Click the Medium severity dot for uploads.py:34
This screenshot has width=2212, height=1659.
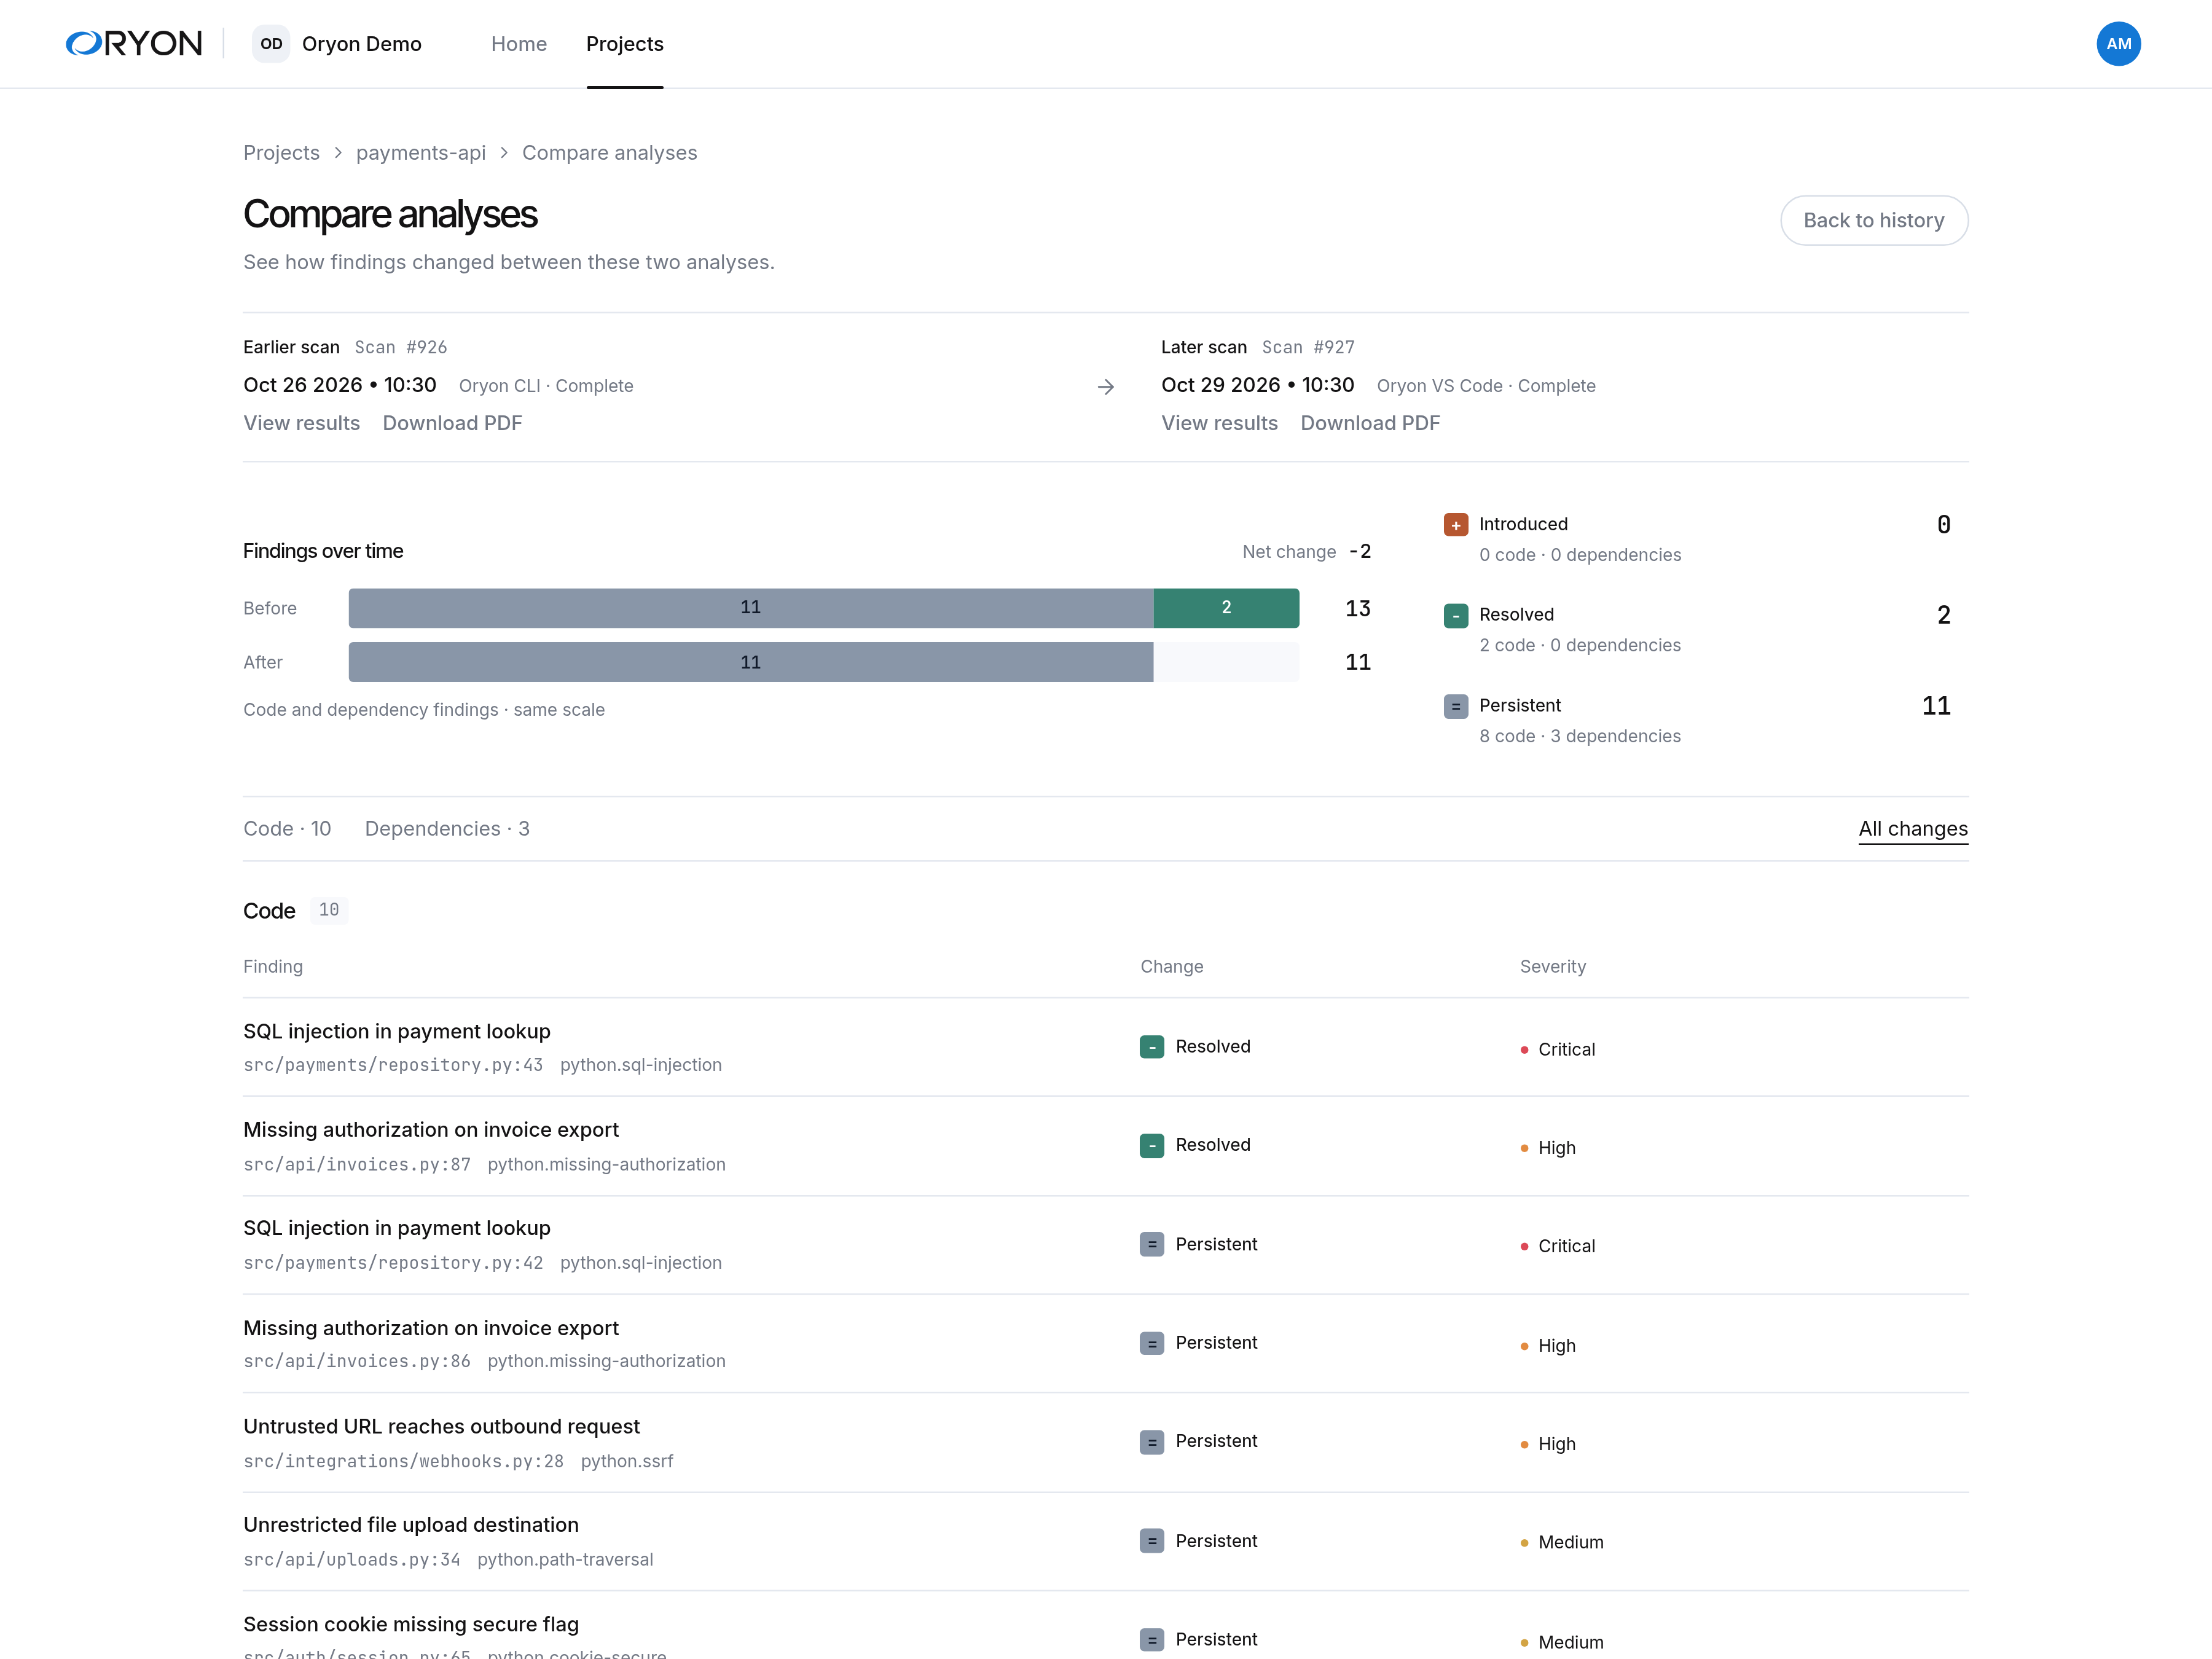pyautogui.click(x=1524, y=1543)
